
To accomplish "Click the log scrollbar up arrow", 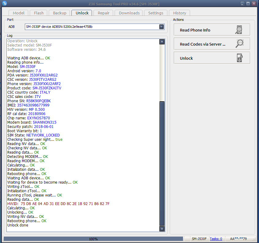I will point(162,42).
